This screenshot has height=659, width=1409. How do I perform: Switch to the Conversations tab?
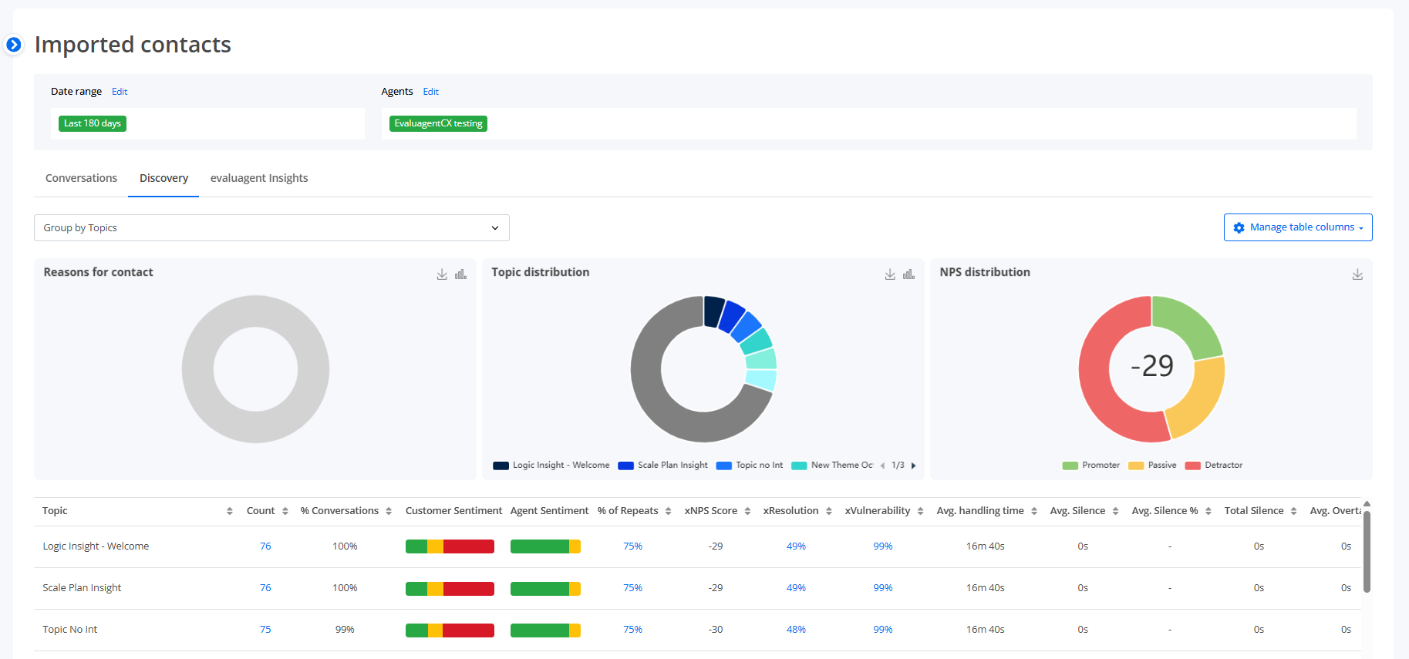[81, 178]
